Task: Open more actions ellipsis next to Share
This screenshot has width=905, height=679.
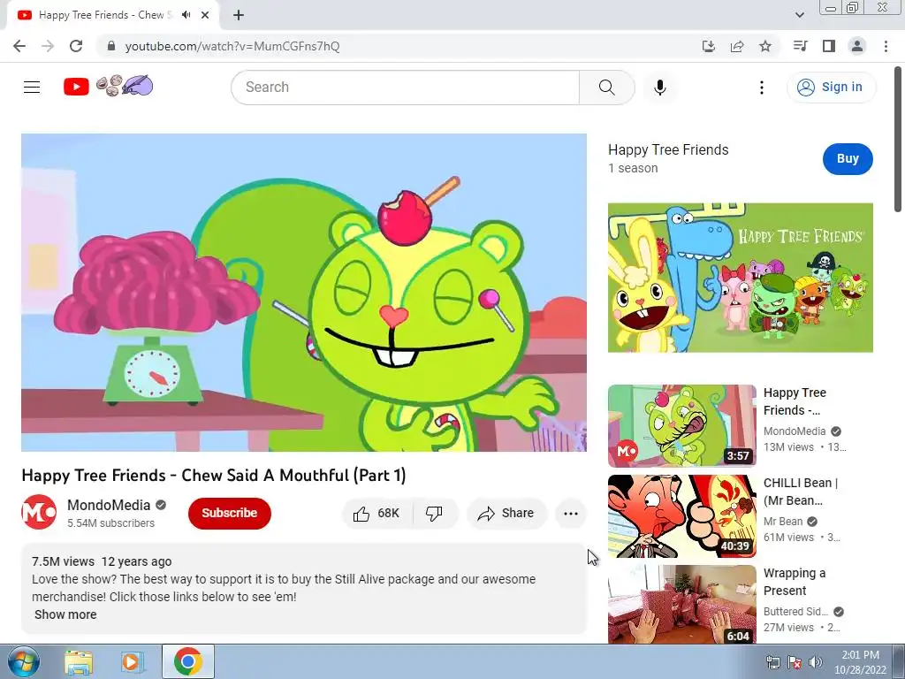Action: click(x=570, y=514)
